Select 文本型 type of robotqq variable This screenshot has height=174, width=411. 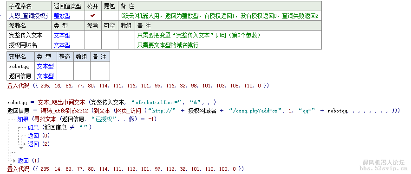pos(45,66)
